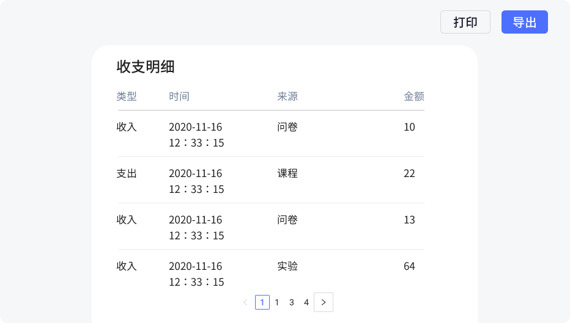Screen dimensions: 570x323
Task: Click the amount 64 cell
Action: pos(409,266)
